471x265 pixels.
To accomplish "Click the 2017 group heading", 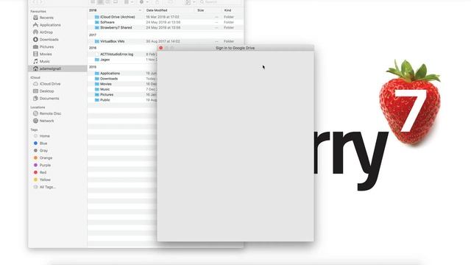I will pos(93,35).
